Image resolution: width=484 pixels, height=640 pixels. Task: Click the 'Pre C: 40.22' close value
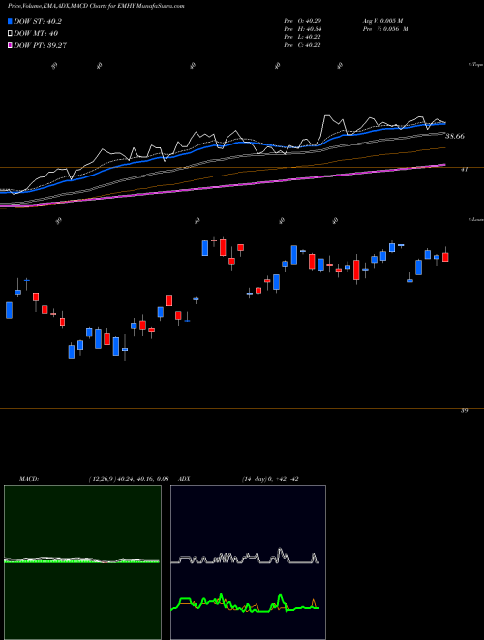[302, 45]
